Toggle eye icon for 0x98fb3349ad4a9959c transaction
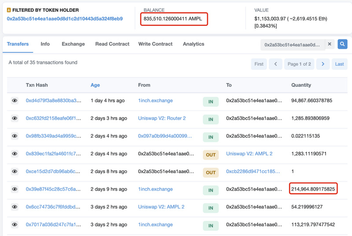The image size is (352, 236). (x=15, y=136)
